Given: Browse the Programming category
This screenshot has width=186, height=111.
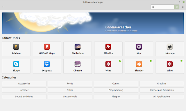Looking at the screenshot, I should click(x=116, y=90).
